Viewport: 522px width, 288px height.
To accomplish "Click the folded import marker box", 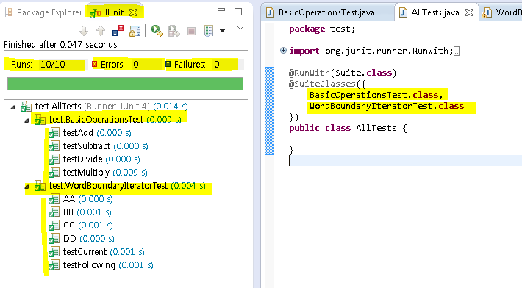I will pyautogui.click(x=457, y=51).
